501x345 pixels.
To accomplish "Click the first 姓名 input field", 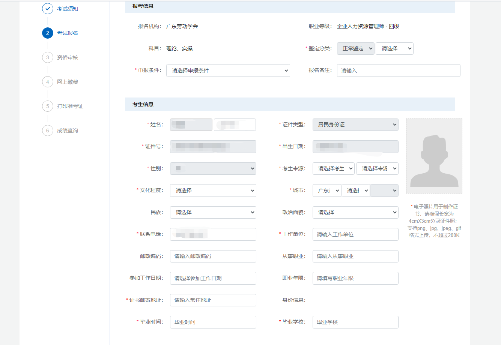I will pyautogui.click(x=191, y=124).
